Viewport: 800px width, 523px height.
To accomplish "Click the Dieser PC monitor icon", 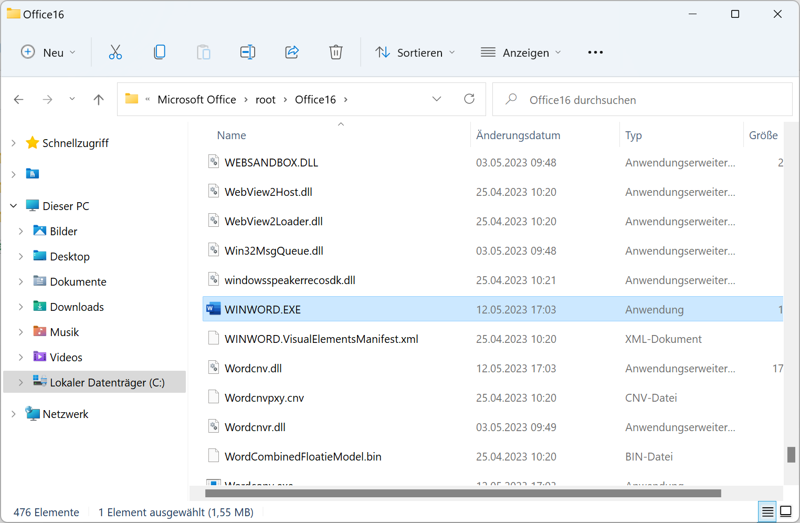I will tap(33, 205).
